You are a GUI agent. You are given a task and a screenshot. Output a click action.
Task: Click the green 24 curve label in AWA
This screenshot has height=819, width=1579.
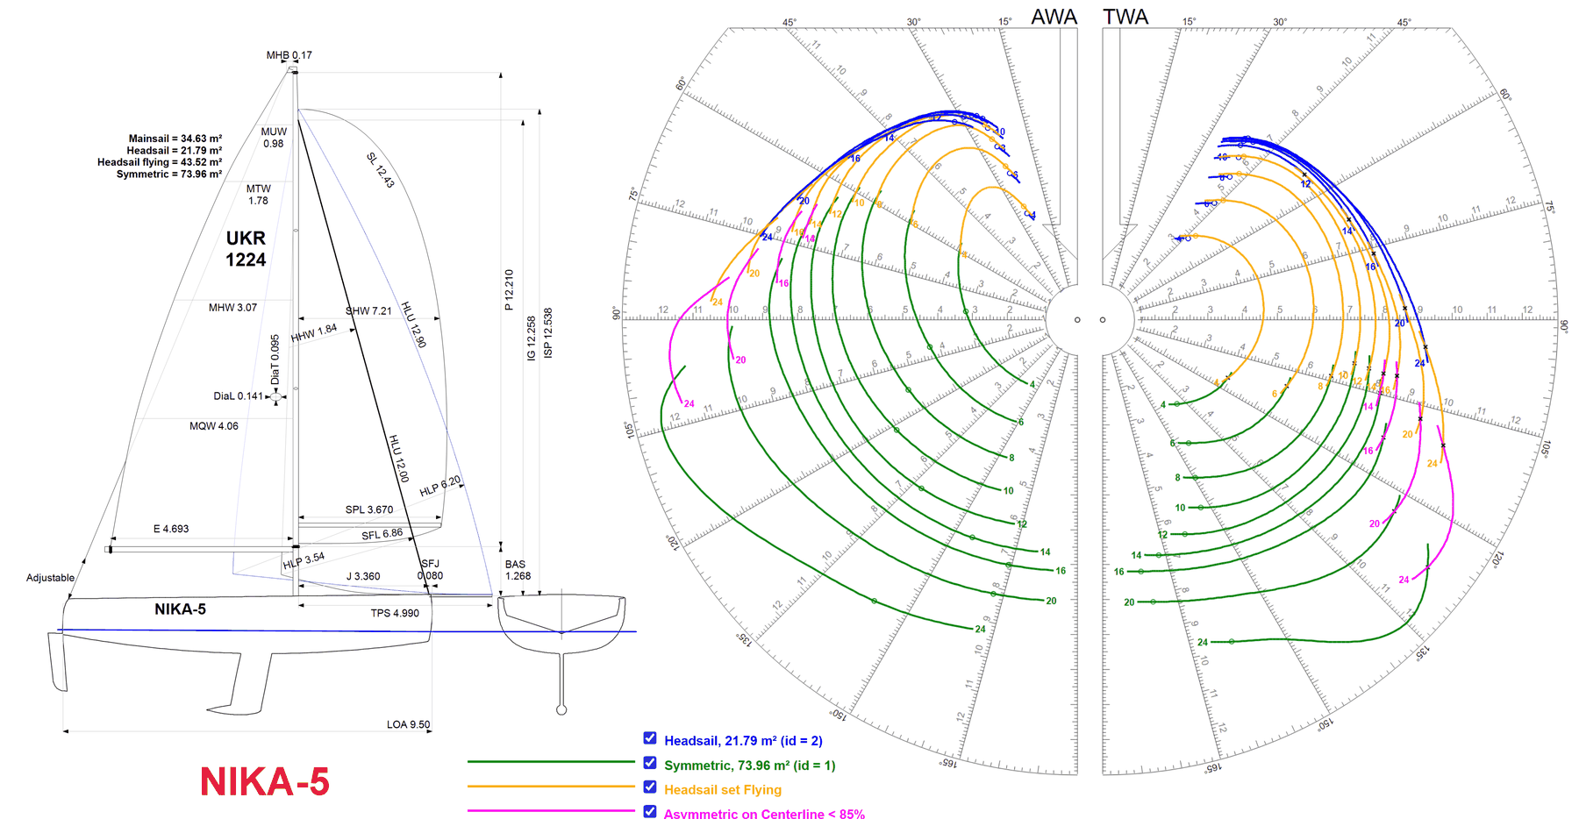click(980, 630)
